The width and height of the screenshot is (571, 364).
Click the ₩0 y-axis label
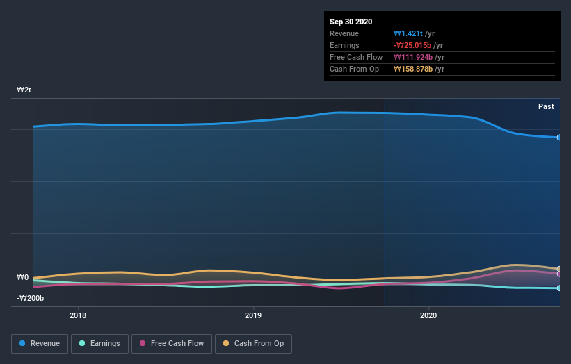click(x=22, y=277)
